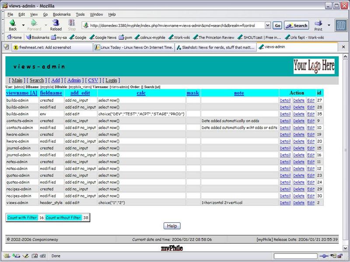Image resolution: width=350 pixels, height=262 pixels.
Task: Click the Search toolbar button
Action: 297,25
